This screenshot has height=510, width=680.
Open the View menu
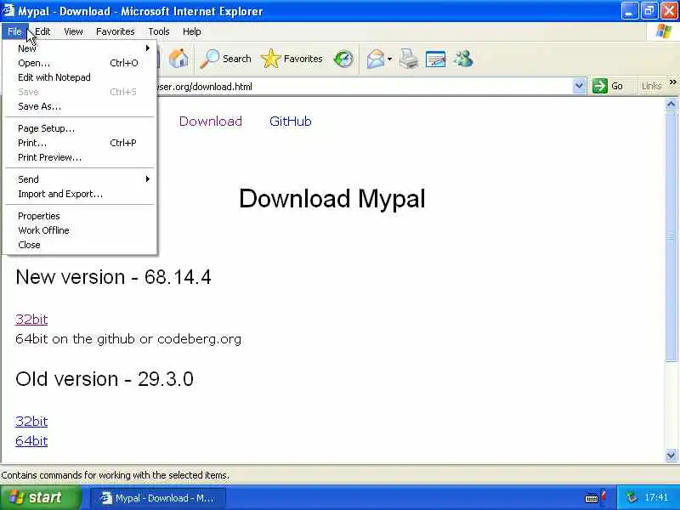pos(73,31)
